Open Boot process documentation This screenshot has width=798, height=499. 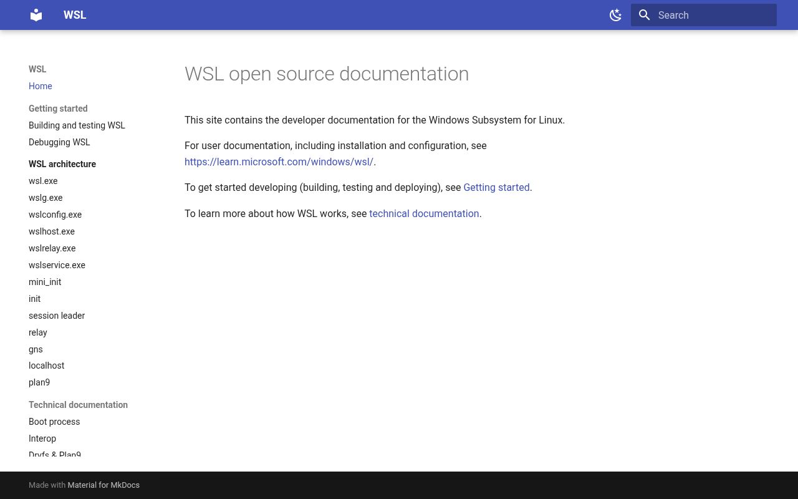tap(54, 422)
